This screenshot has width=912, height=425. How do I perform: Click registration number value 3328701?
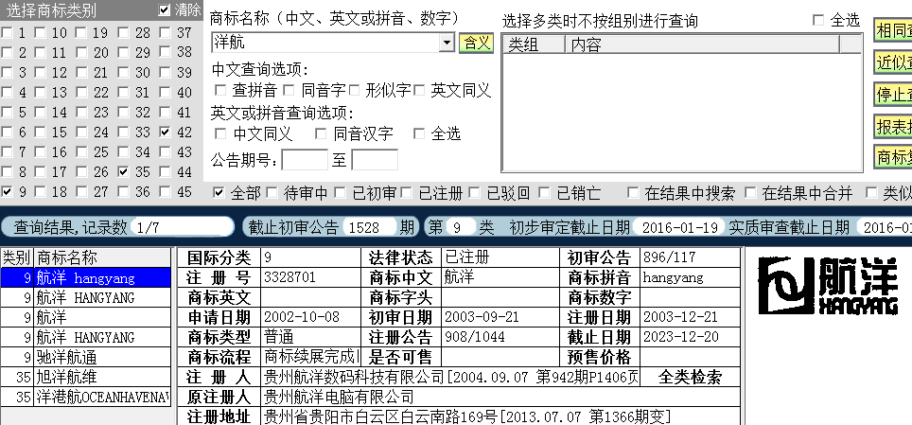click(310, 277)
